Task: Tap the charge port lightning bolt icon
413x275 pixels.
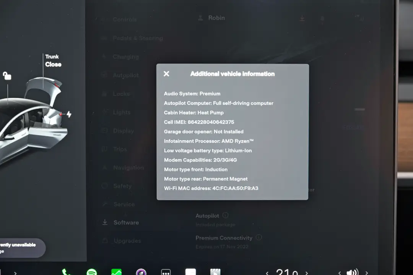Action: click(69, 114)
